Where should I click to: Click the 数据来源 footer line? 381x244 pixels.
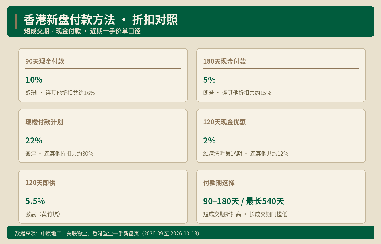tap(107, 233)
